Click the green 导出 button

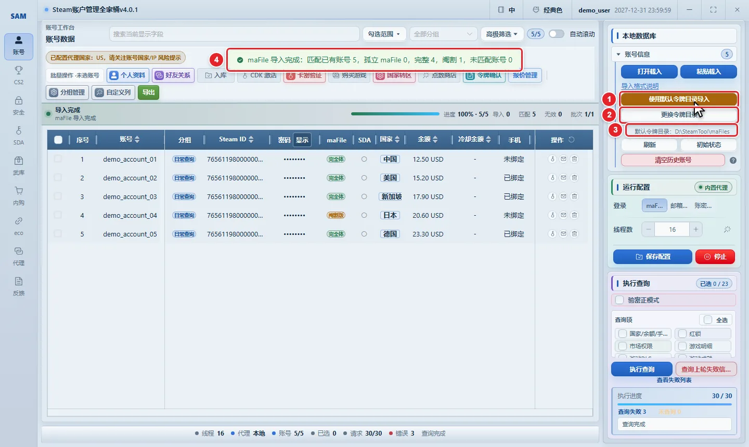click(149, 93)
